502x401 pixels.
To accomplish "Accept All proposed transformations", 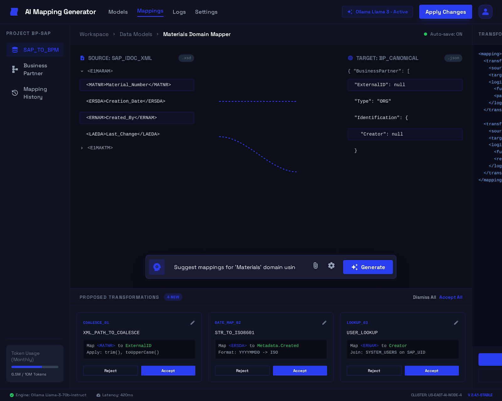I will coord(451,297).
